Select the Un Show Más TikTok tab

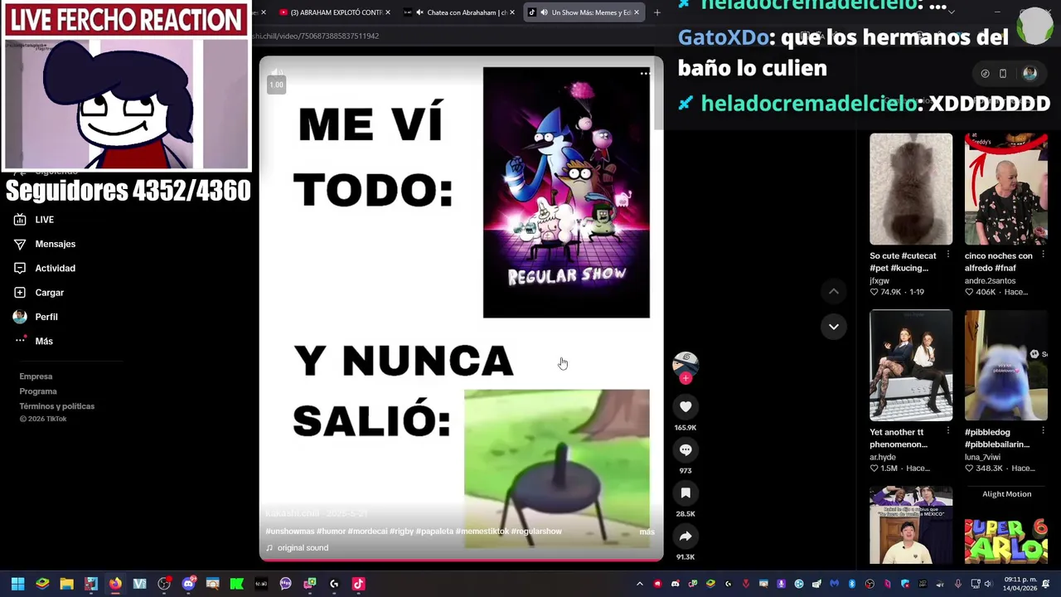[x=584, y=12]
